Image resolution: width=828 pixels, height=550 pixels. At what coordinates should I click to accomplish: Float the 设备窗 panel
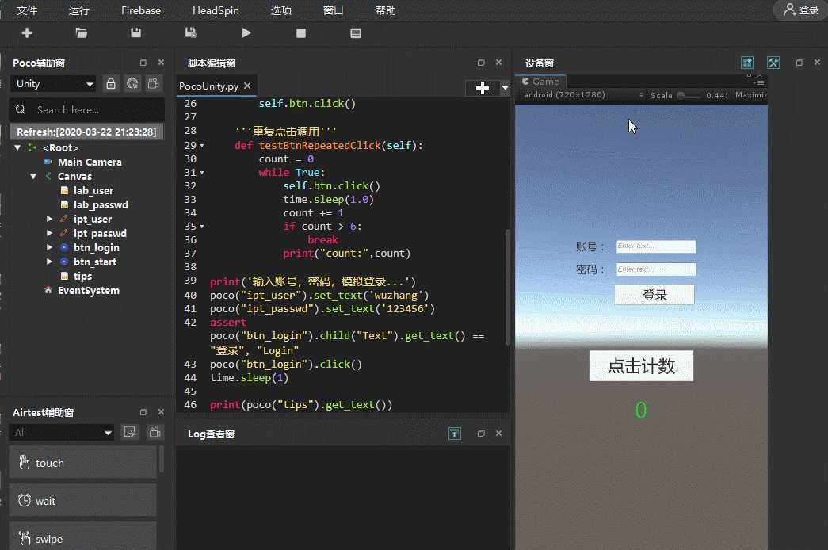pyautogui.click(x=799, y=63)
